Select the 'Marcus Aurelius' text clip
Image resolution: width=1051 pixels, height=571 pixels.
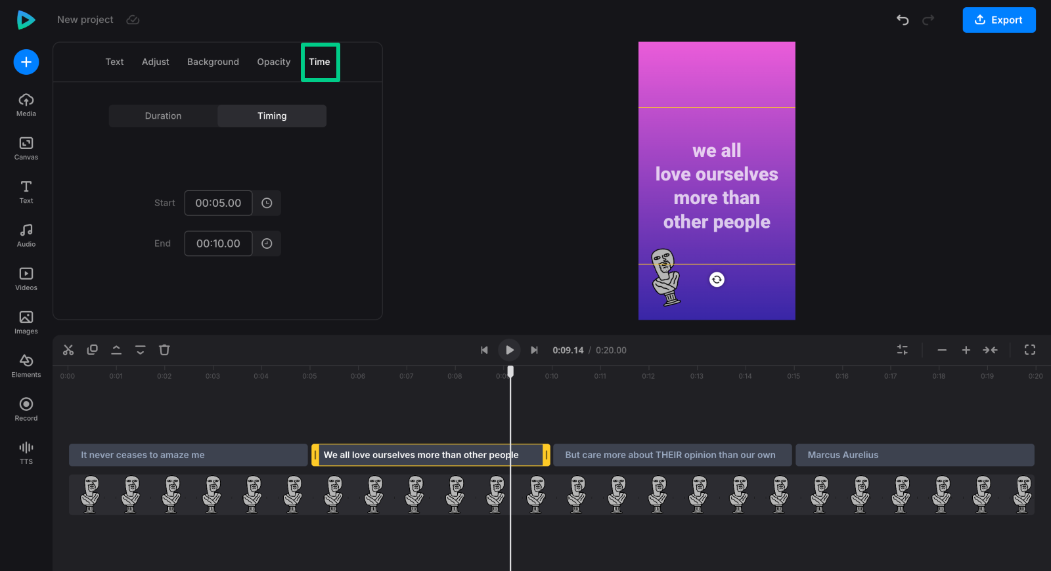tap(915, 455)
